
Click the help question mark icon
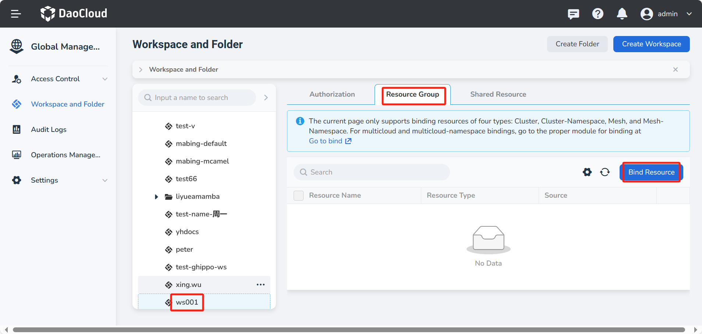(x=598, y=14)
